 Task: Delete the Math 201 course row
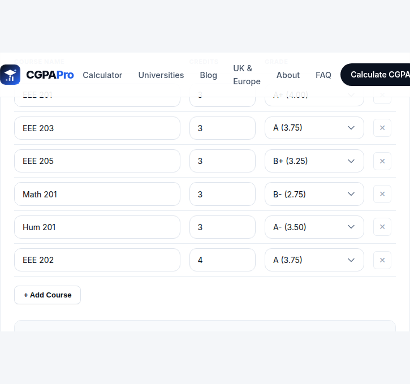click(382, 194)
